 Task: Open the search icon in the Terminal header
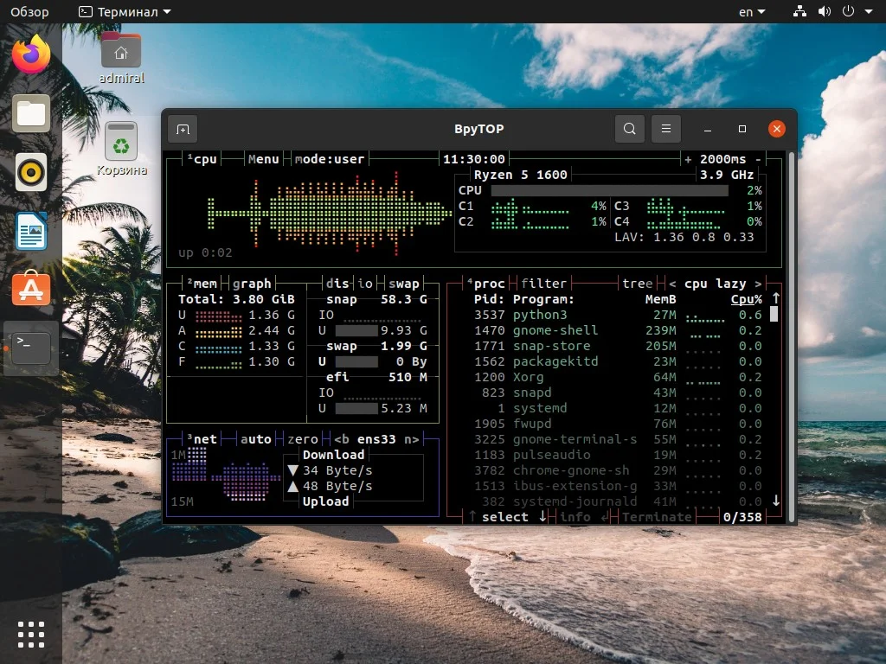pyautogui.click(x=629, y=128)
